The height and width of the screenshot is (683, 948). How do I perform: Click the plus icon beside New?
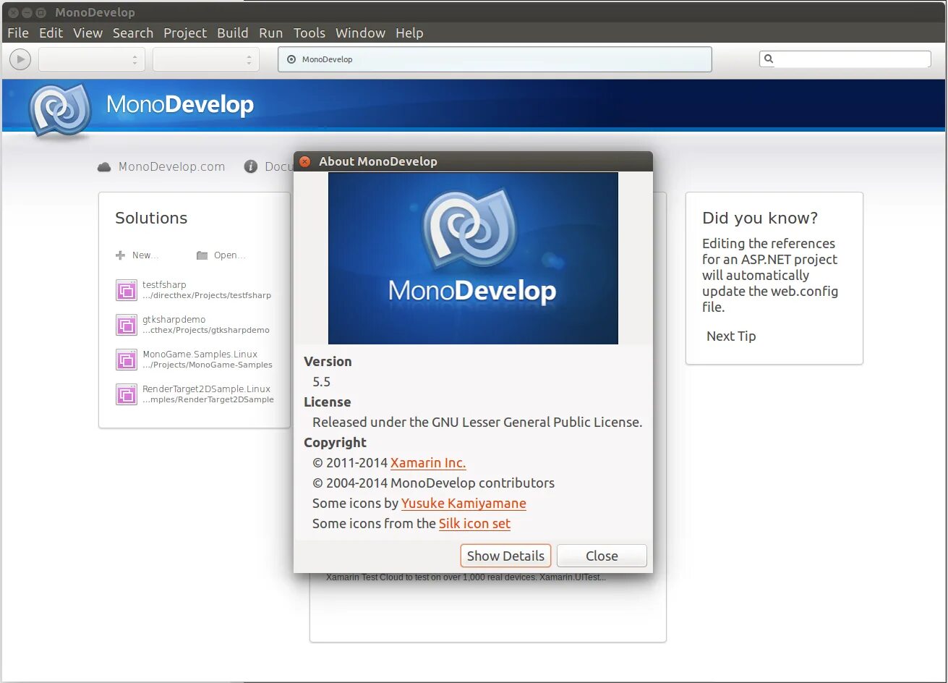[x=121, y=255]
